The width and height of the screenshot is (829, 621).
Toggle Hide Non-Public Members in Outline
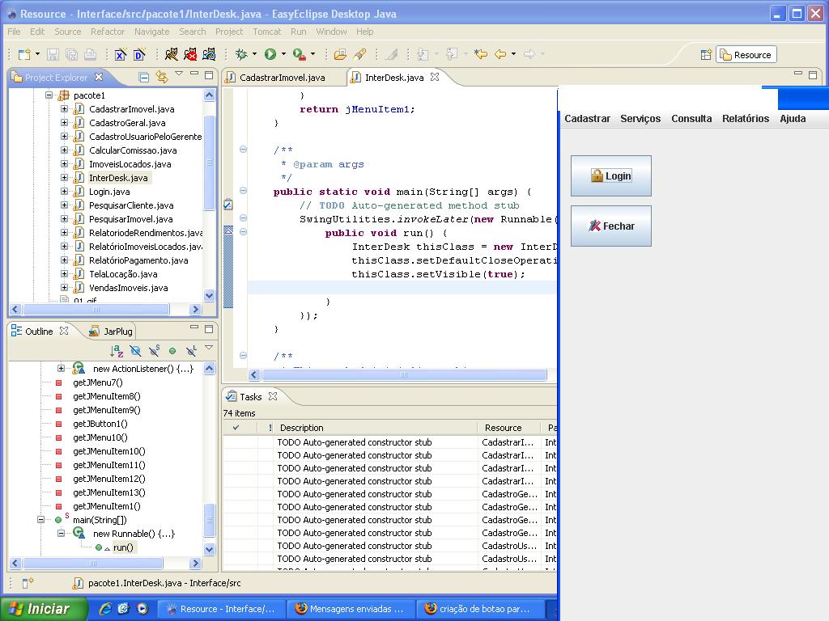tap(172, 351)
